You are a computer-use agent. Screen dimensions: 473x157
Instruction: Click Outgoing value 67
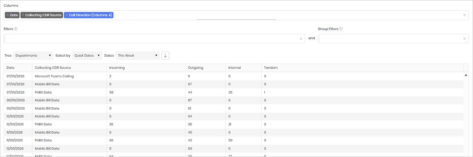pyautogui.click(x=190, y=84)
